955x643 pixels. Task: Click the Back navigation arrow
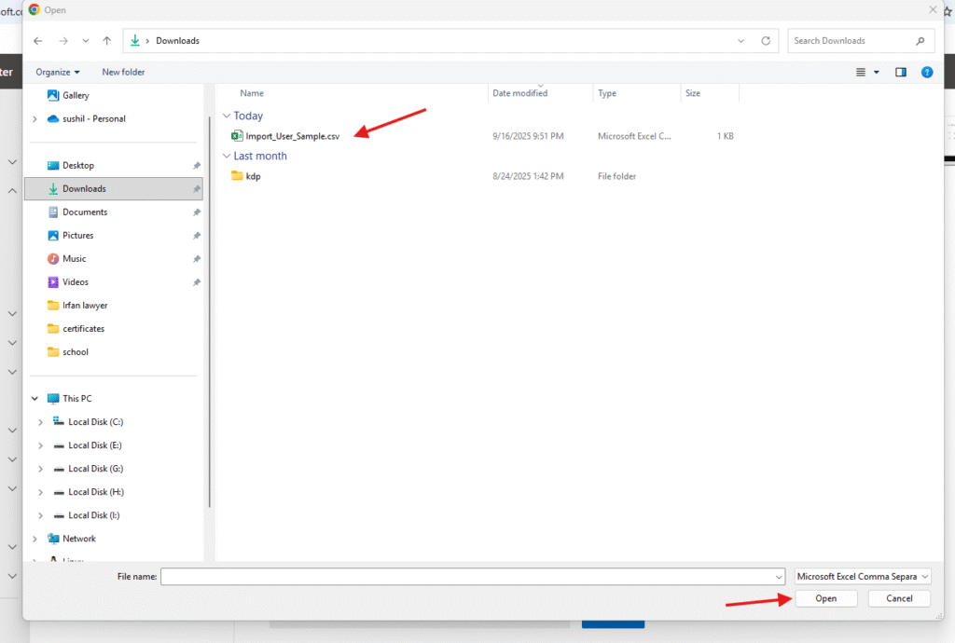coord(38,41)
